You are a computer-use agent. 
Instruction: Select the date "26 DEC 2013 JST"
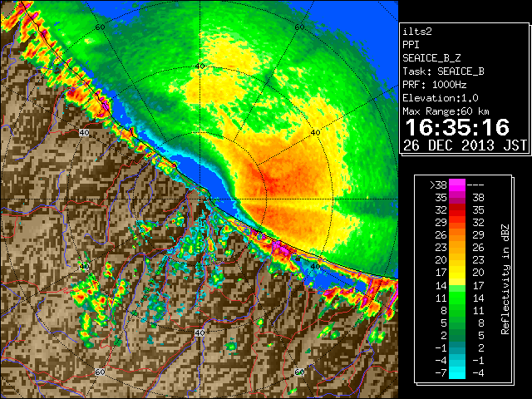point(465,145)
